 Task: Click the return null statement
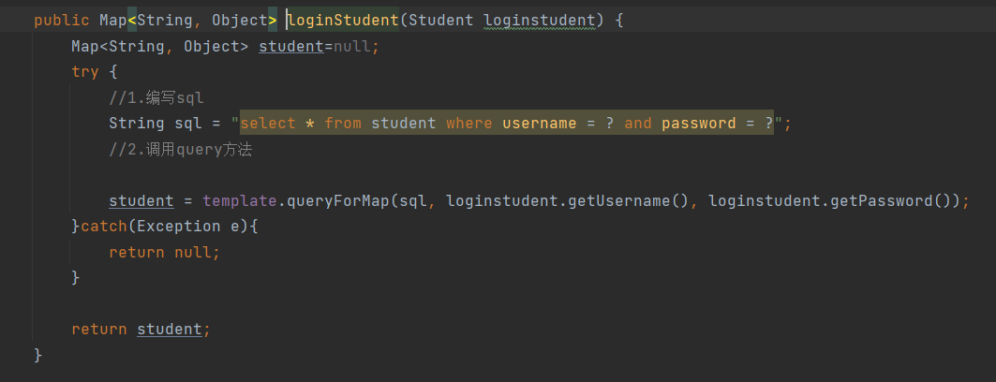[164, 252]
